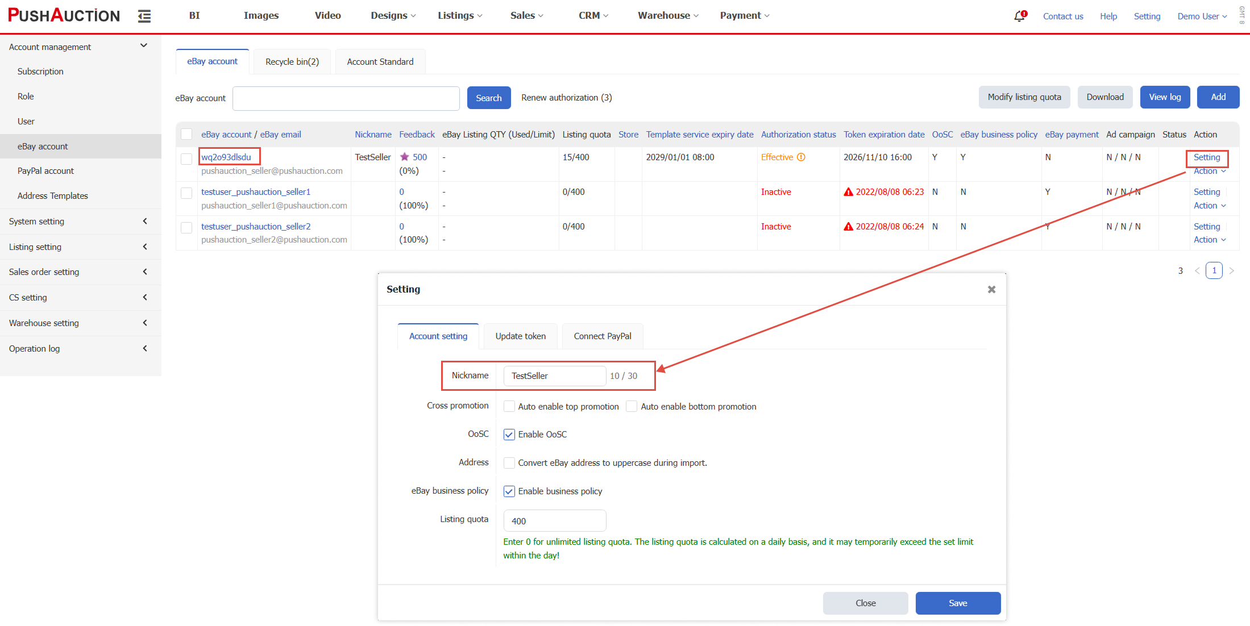Click into the Listing quota input field
This screenshot has width=1250, height=626.
[x=554, y=521]
